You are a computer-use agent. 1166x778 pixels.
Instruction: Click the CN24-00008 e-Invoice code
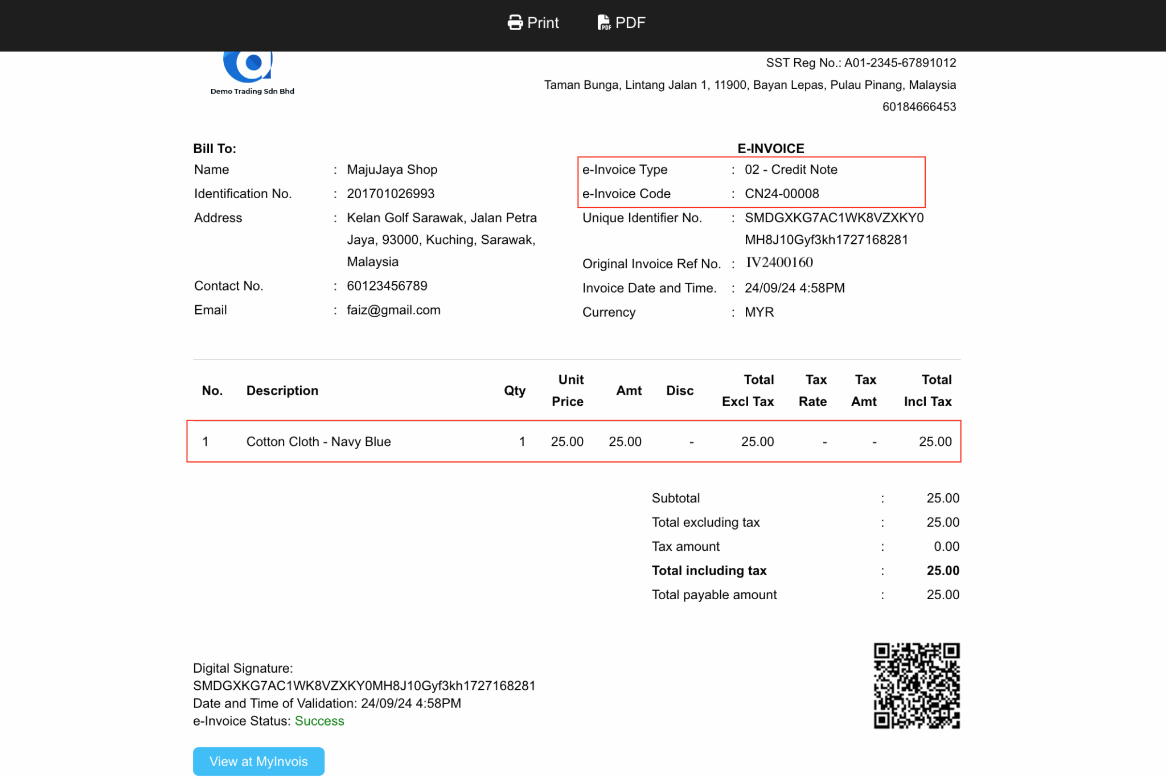(781, 194)
